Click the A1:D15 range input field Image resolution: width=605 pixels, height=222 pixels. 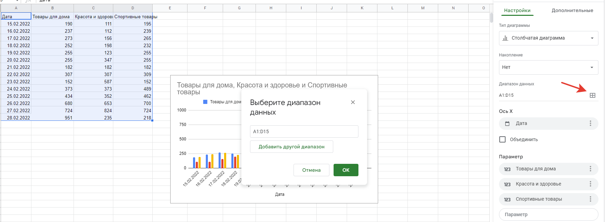point(304,131)
